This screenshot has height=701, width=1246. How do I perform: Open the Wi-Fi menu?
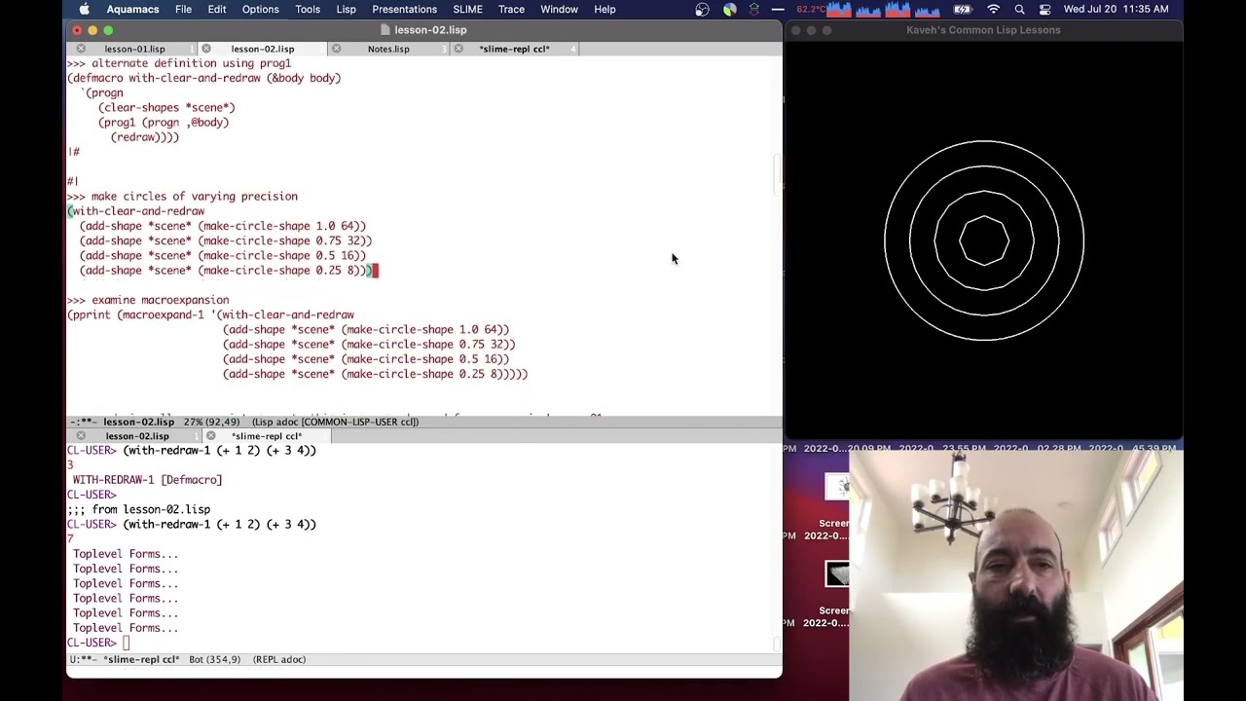[993, 10]
